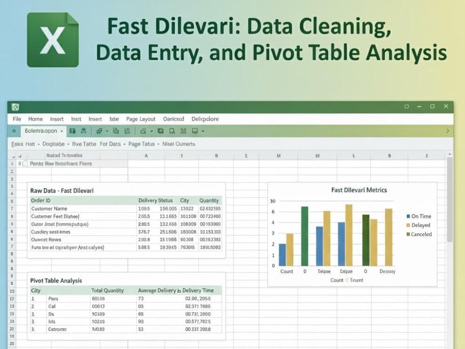
Task: Click the grid-dots toolbar icon
Action: pos(183,131)
